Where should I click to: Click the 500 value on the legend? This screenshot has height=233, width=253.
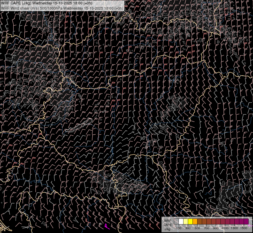[x=197, y=228]
